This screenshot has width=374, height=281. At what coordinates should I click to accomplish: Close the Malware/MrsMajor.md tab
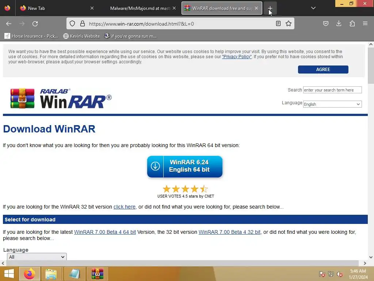pos(174,8)
